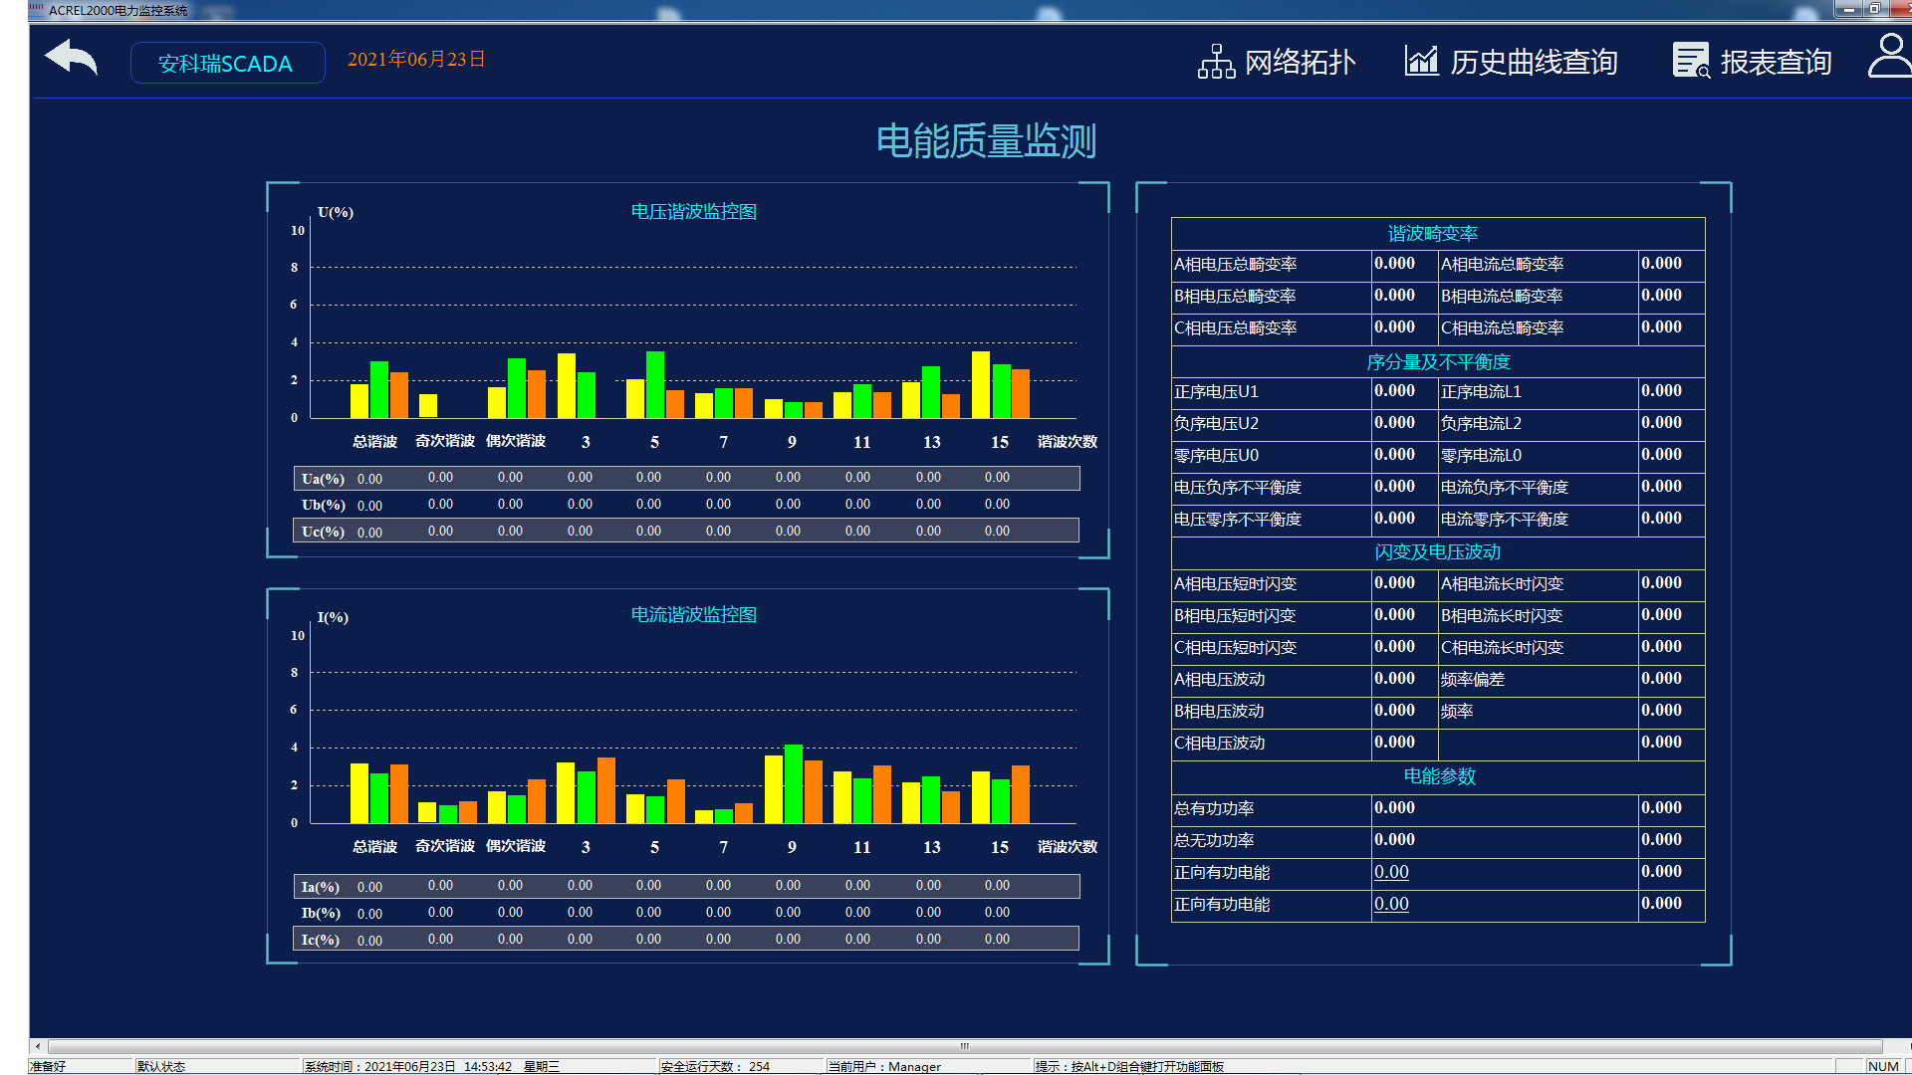This screenshot has height=1075, width=1912.
Task: Click the report query document icon
Action: click(x=1691, y=61)
